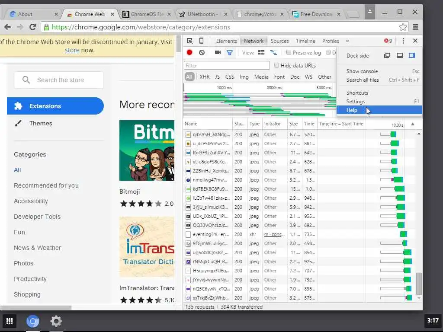Select Shortcuts menu entry
The height and width of the screenshot is (332, 443).
379,93
